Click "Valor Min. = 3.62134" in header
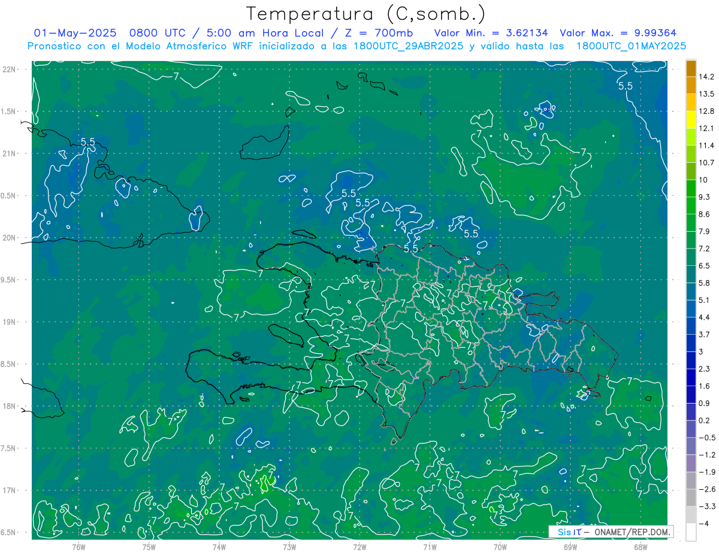Viewport: 719px width, 555px height. coord(491,33)
